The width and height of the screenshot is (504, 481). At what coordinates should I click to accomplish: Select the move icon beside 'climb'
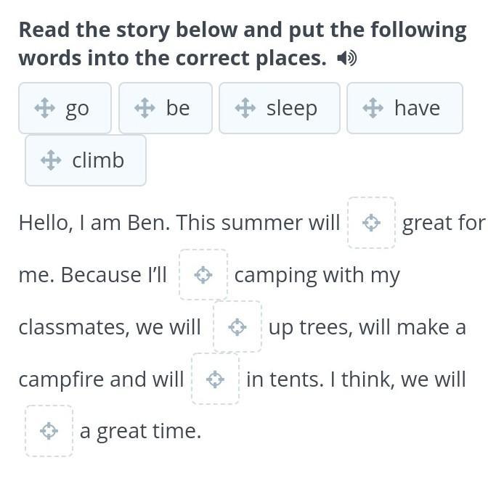point(51,160)
